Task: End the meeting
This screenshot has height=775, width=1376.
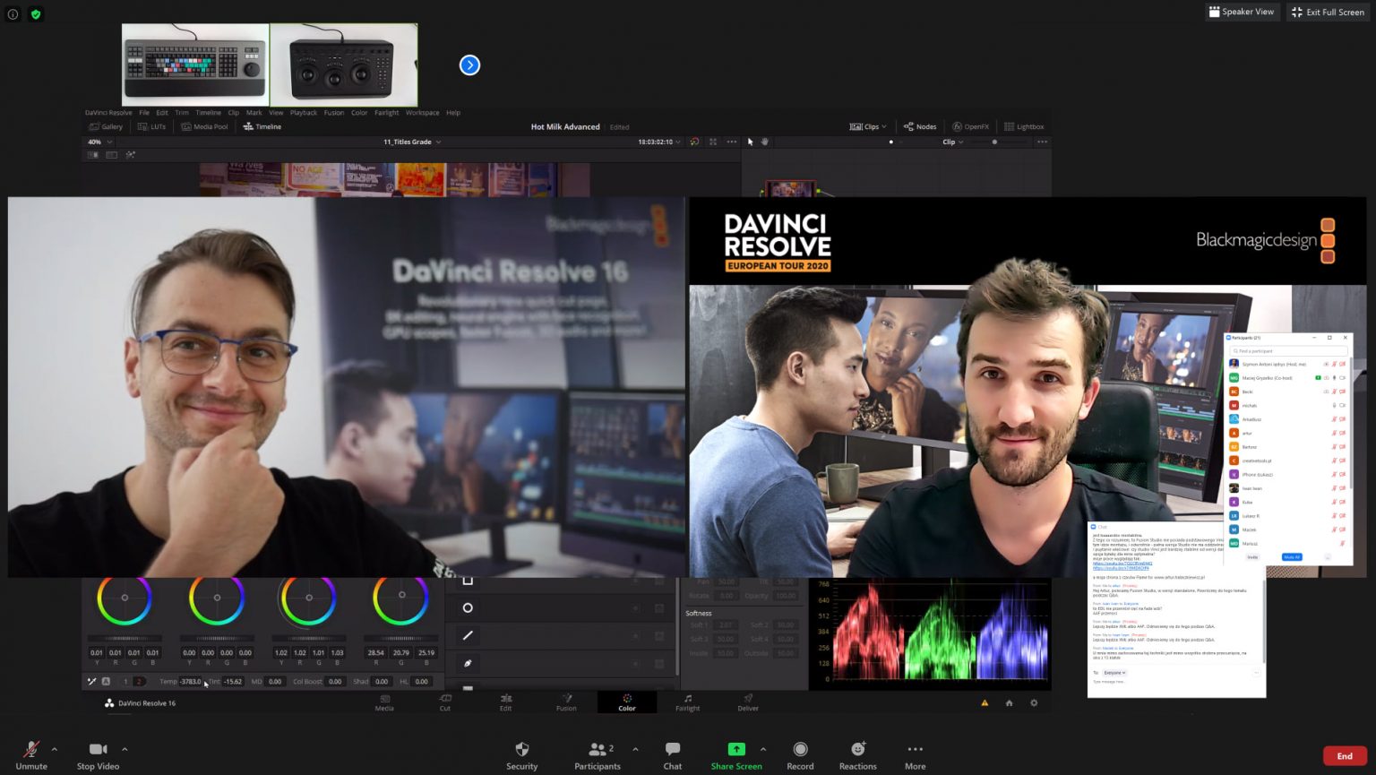Action: (1345, 756)
